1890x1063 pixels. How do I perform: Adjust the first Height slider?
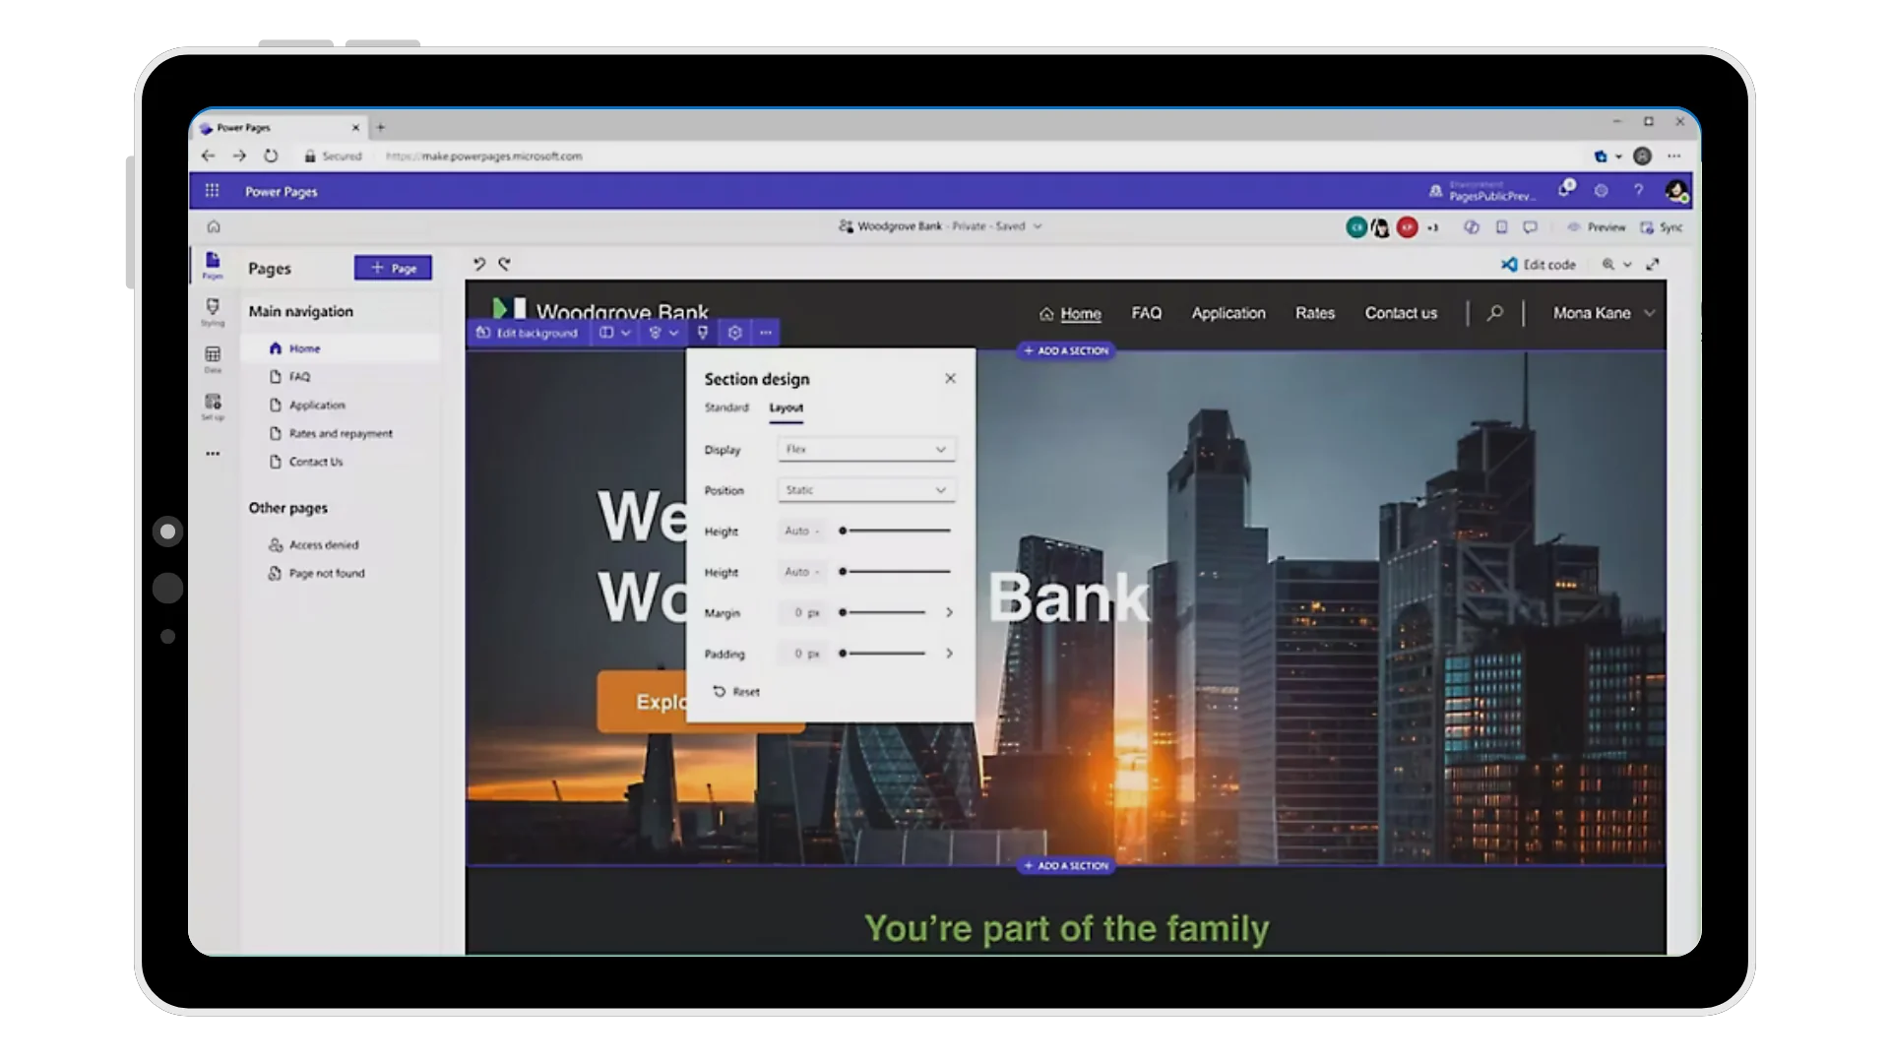895,531
